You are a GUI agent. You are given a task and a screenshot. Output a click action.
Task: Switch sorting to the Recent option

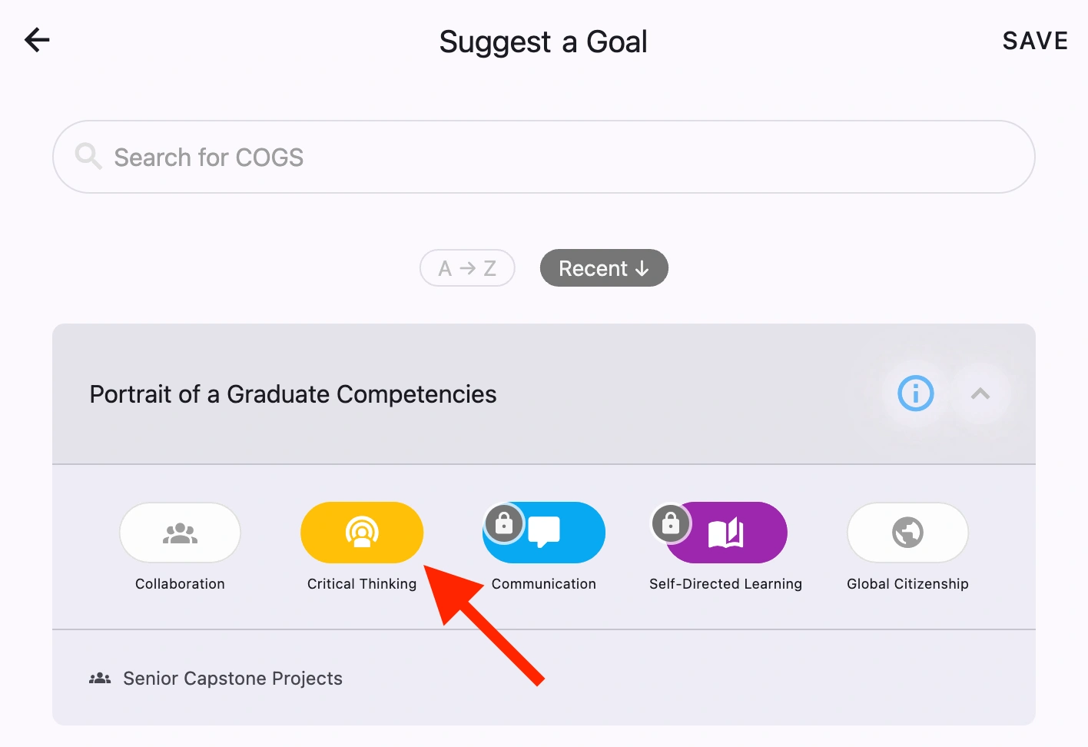click(604, 267)
